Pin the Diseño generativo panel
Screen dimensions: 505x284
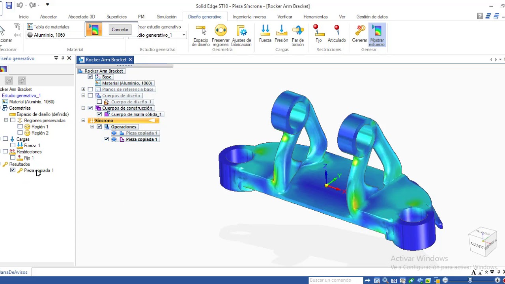point(63,58)
